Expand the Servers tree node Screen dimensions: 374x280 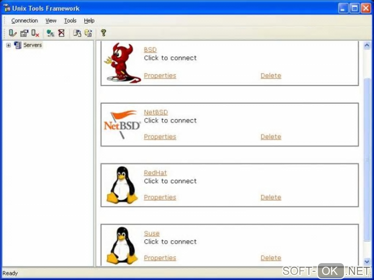(x=8, y=45)
